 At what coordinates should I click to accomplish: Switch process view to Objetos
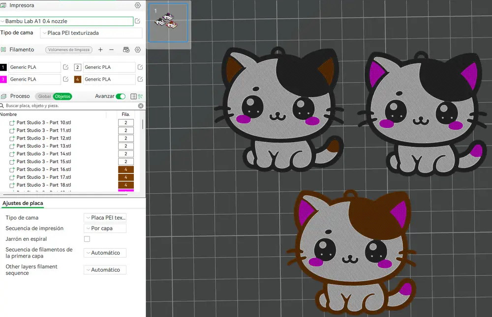(x=62, y=96)
